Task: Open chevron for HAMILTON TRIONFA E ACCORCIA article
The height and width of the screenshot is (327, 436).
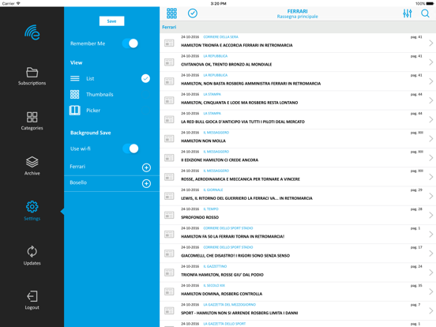Action: point(430,43)
